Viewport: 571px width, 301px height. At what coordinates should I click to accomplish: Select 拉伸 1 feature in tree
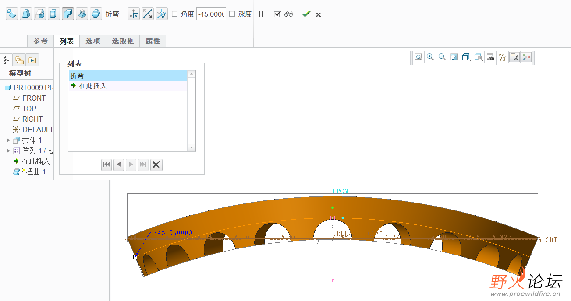28,140
